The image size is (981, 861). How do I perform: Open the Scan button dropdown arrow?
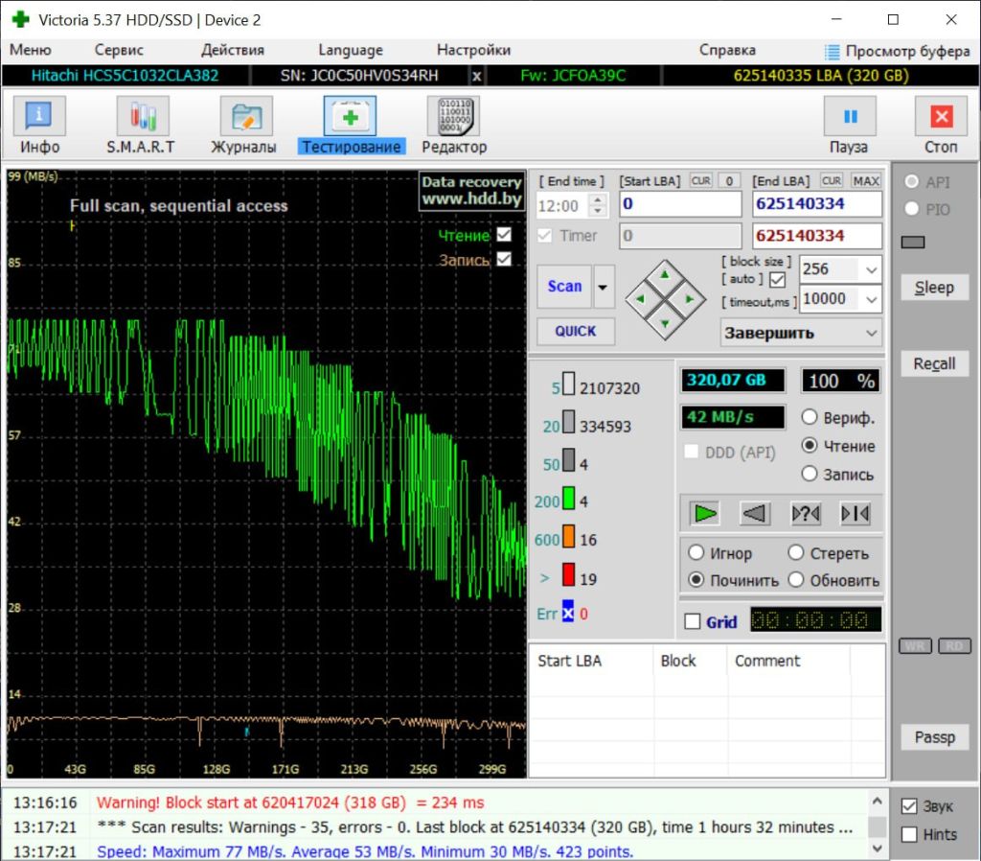tap(604, 287)
